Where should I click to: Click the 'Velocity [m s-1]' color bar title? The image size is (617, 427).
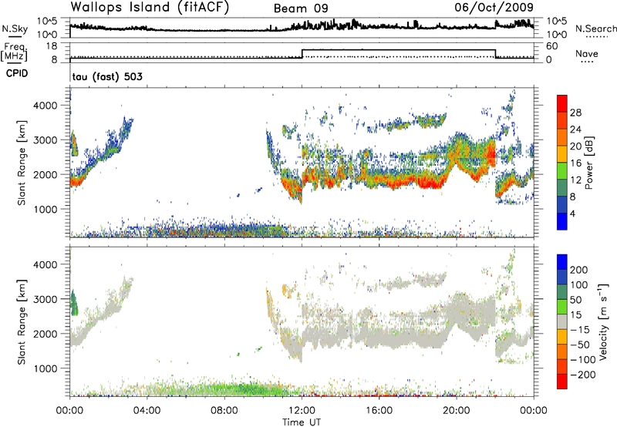click(602, 322)
